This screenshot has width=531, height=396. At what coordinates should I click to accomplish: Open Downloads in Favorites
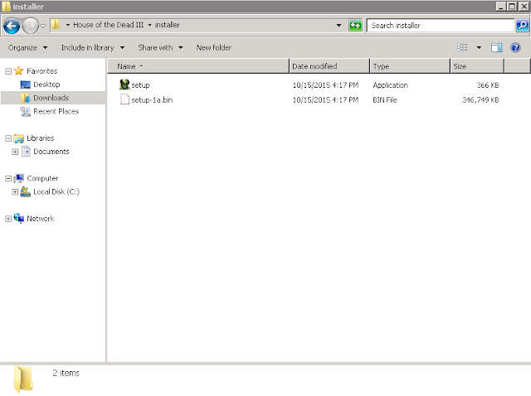[51, 98]
